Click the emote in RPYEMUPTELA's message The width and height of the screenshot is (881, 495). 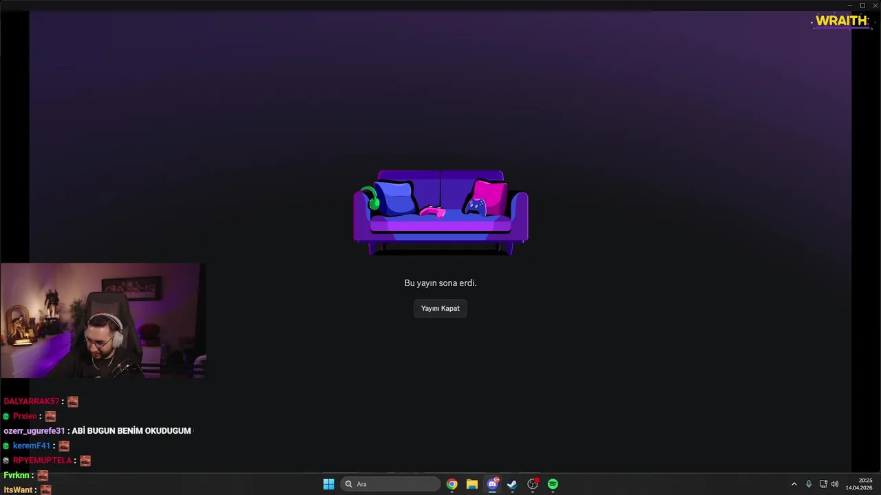click(85, 461)
